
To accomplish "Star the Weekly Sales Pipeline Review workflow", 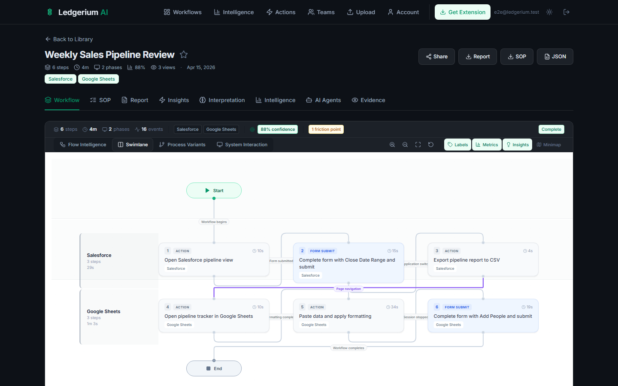I will [184, 54].
